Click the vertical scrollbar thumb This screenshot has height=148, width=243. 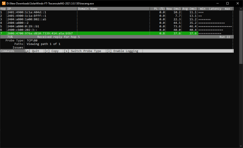(x=241, y=37)
